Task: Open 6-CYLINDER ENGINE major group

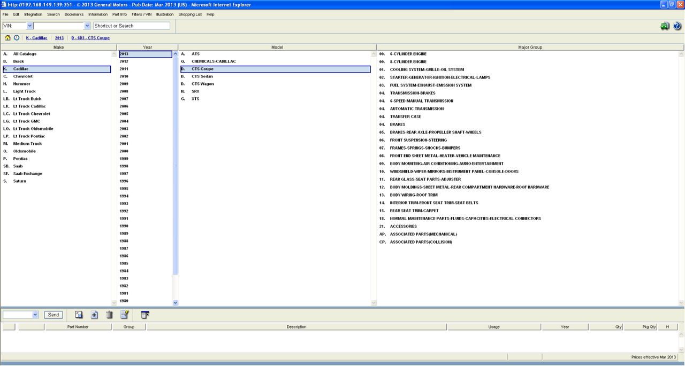Action: pyautogui.click(x=408, y=54)
